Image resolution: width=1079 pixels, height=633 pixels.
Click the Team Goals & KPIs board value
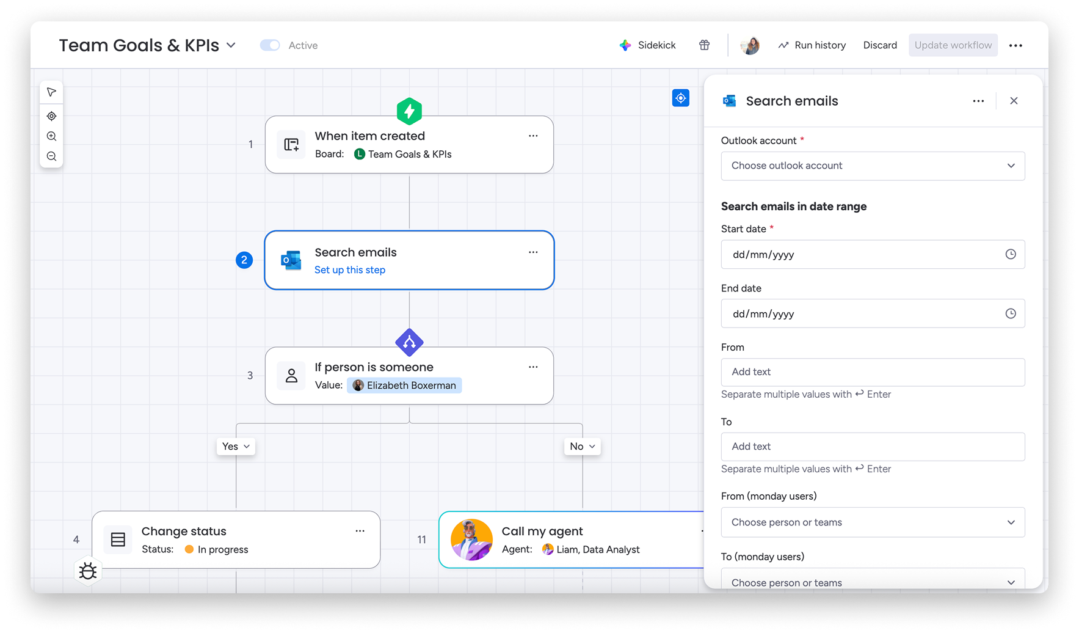click(x=403, y=154)
